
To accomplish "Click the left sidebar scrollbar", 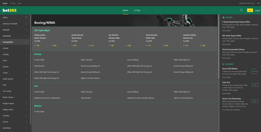I will (x=30, y=70).
